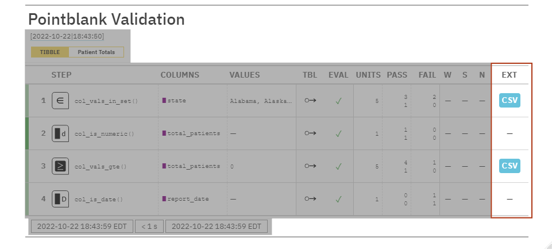The image size is (552, 249).
Task: Click the Patient Totals table name label
Action: click(96, 52)
